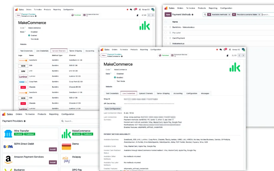Open the activities clock icon in front window

point(225,49)
